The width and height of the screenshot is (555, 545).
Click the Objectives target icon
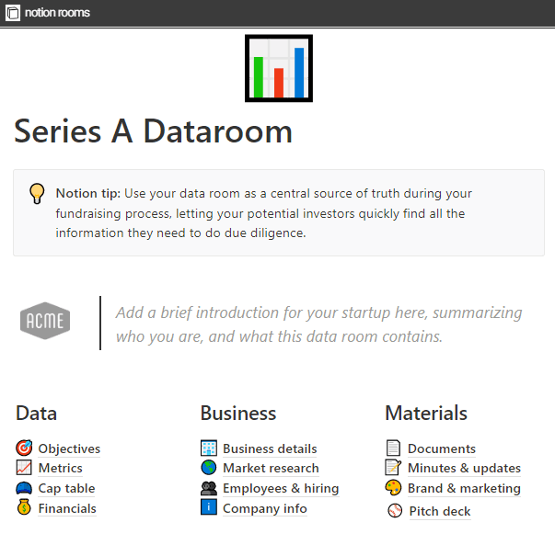24,448
